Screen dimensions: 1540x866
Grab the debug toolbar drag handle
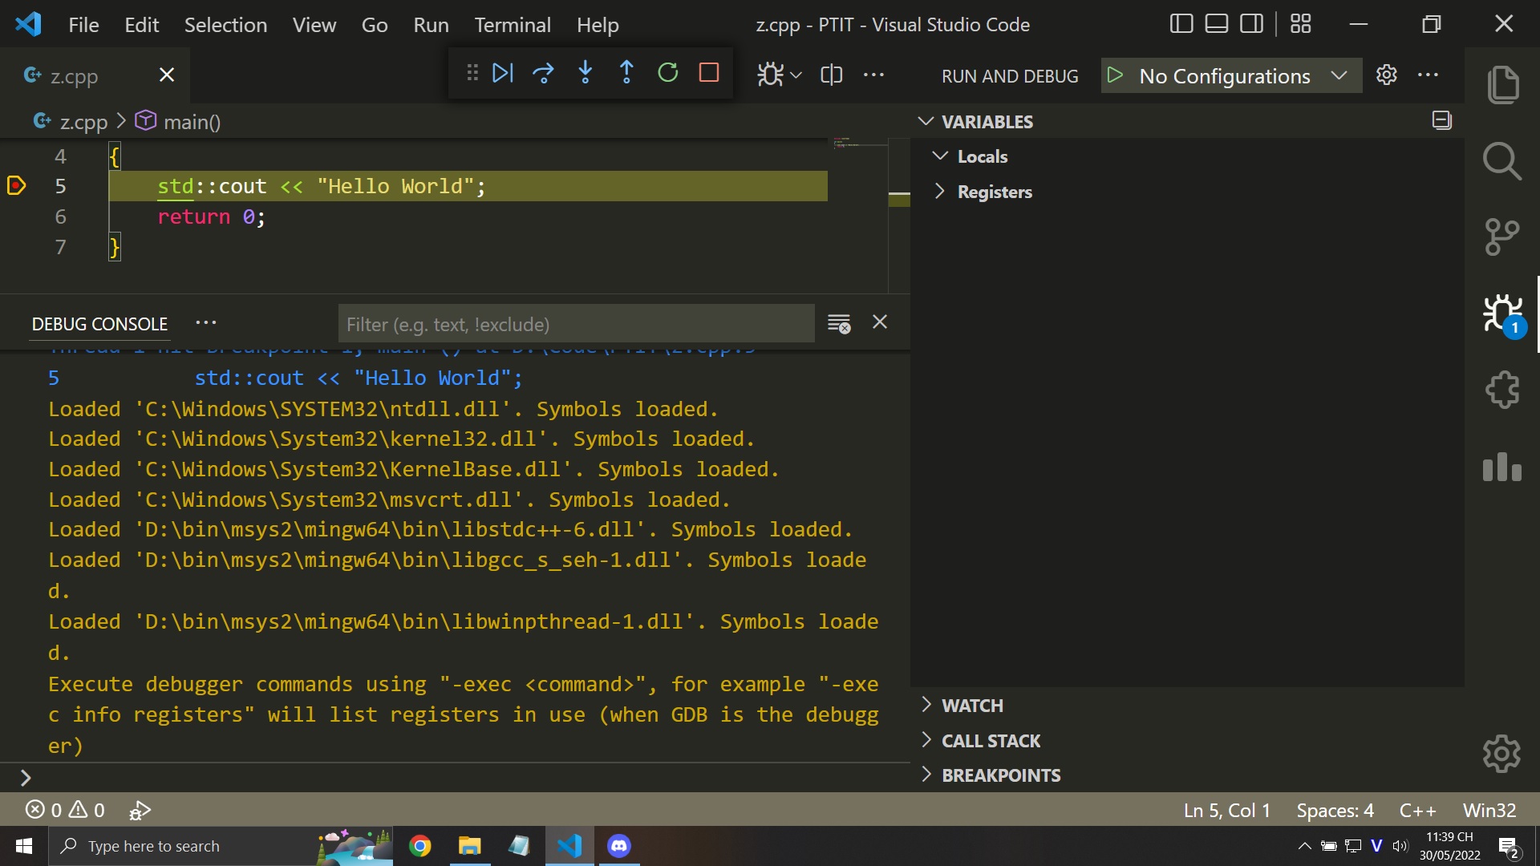(x=472, y=74)
